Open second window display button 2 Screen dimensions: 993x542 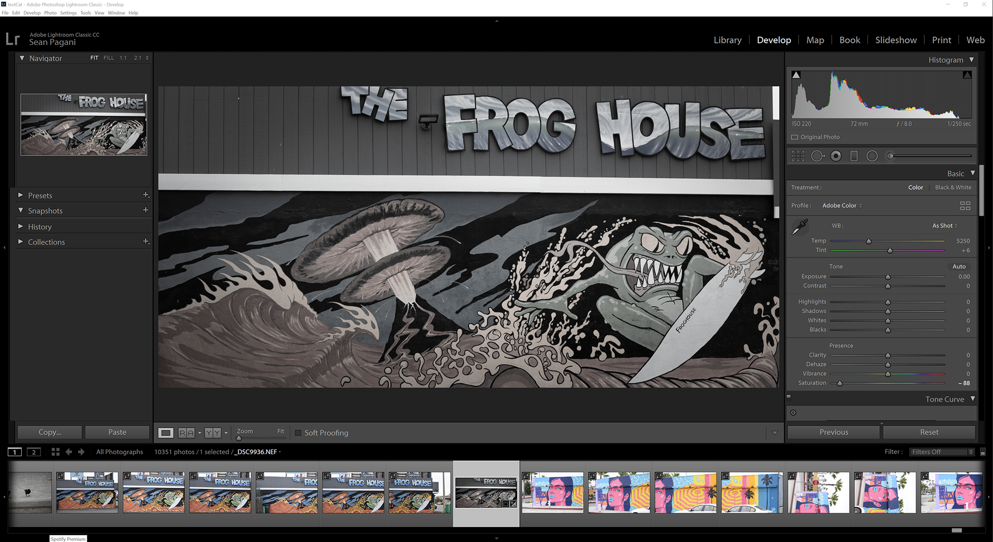(x=34, y=452)
